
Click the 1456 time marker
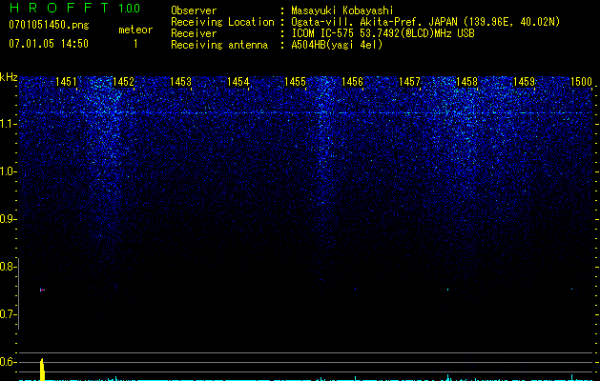[352, 82]
